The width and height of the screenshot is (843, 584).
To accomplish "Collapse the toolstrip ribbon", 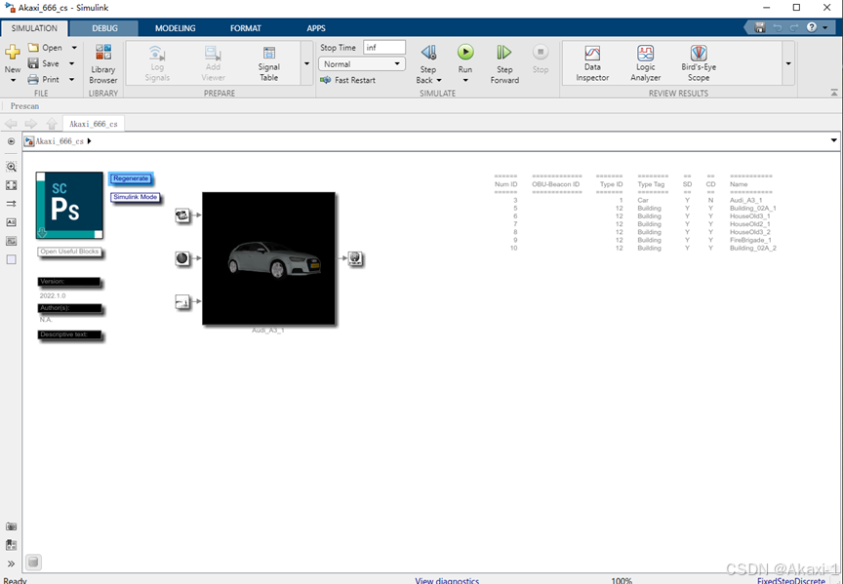I will tap(834, 93).
